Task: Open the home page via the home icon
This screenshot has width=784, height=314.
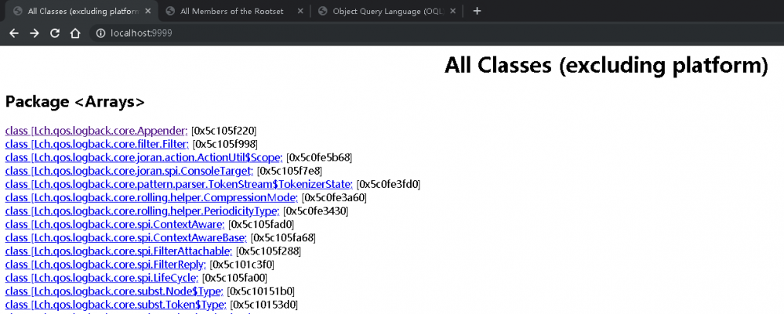Action: pyautogui.click(x=75, y=34)
